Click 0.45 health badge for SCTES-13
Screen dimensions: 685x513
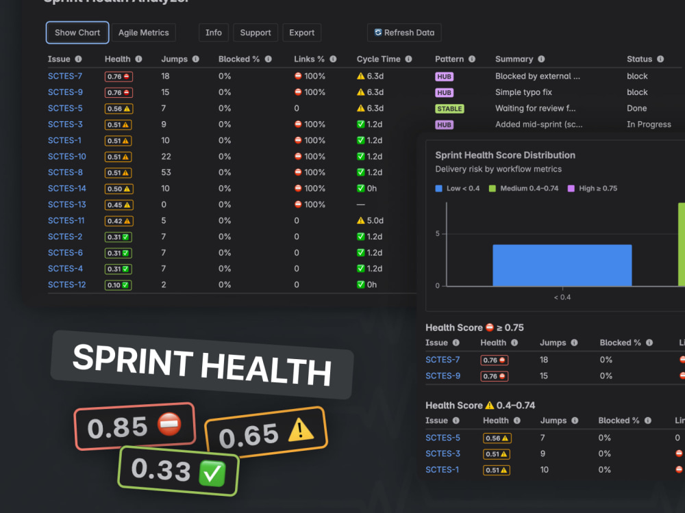(x=119, y=205)
